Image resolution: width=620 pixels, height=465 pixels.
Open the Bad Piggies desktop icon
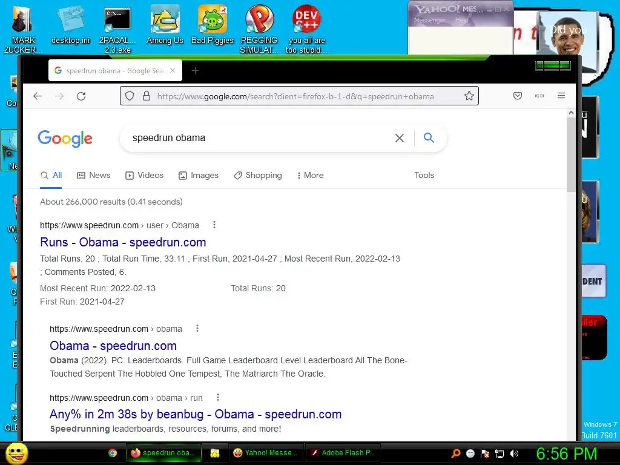coord(213,24)
